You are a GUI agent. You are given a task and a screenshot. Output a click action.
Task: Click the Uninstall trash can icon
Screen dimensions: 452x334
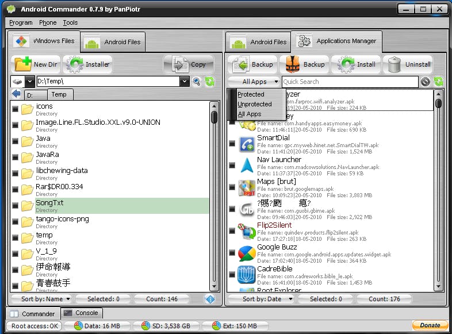(394, 64)
